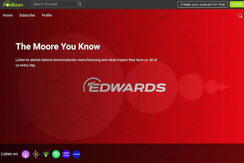Click Create your podcast for free

click(203, 4)
